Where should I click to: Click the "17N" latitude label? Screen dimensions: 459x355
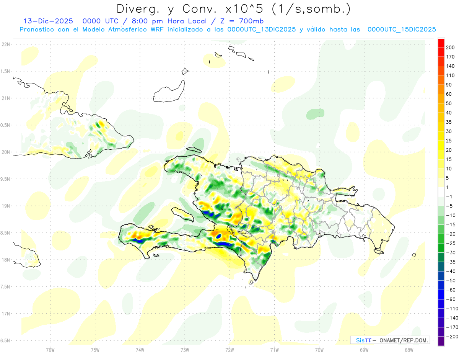tap(5, 314)
